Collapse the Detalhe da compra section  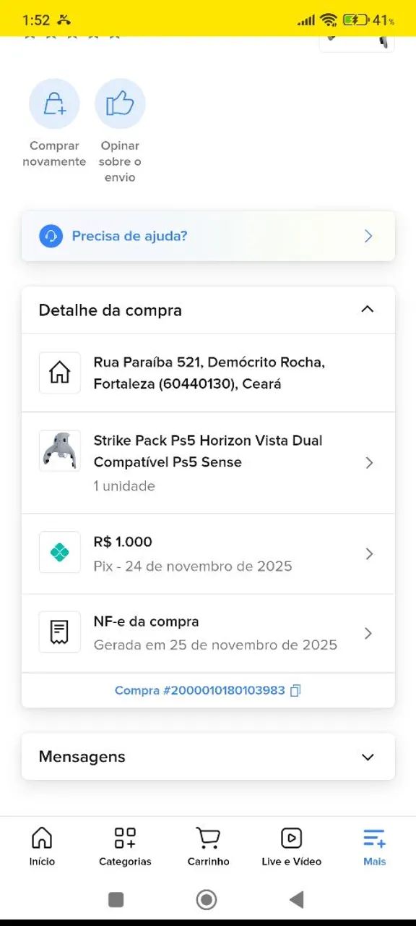pos(368,310)
